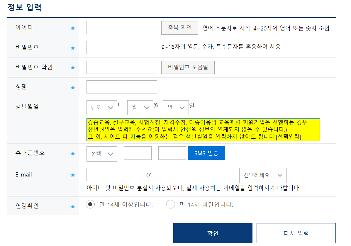The width and height of the screenshot is (351, 246).
Task: Open the phone prefix 선택 dropdown
Action: [x=102, y=153]
